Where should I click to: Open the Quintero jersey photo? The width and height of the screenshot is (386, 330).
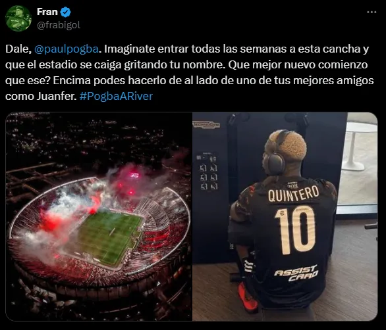point(285,216)
